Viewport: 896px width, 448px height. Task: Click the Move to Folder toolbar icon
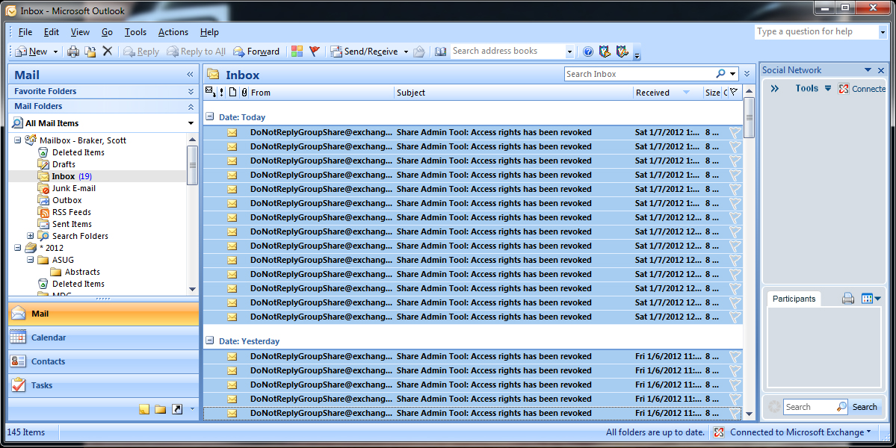90,52
